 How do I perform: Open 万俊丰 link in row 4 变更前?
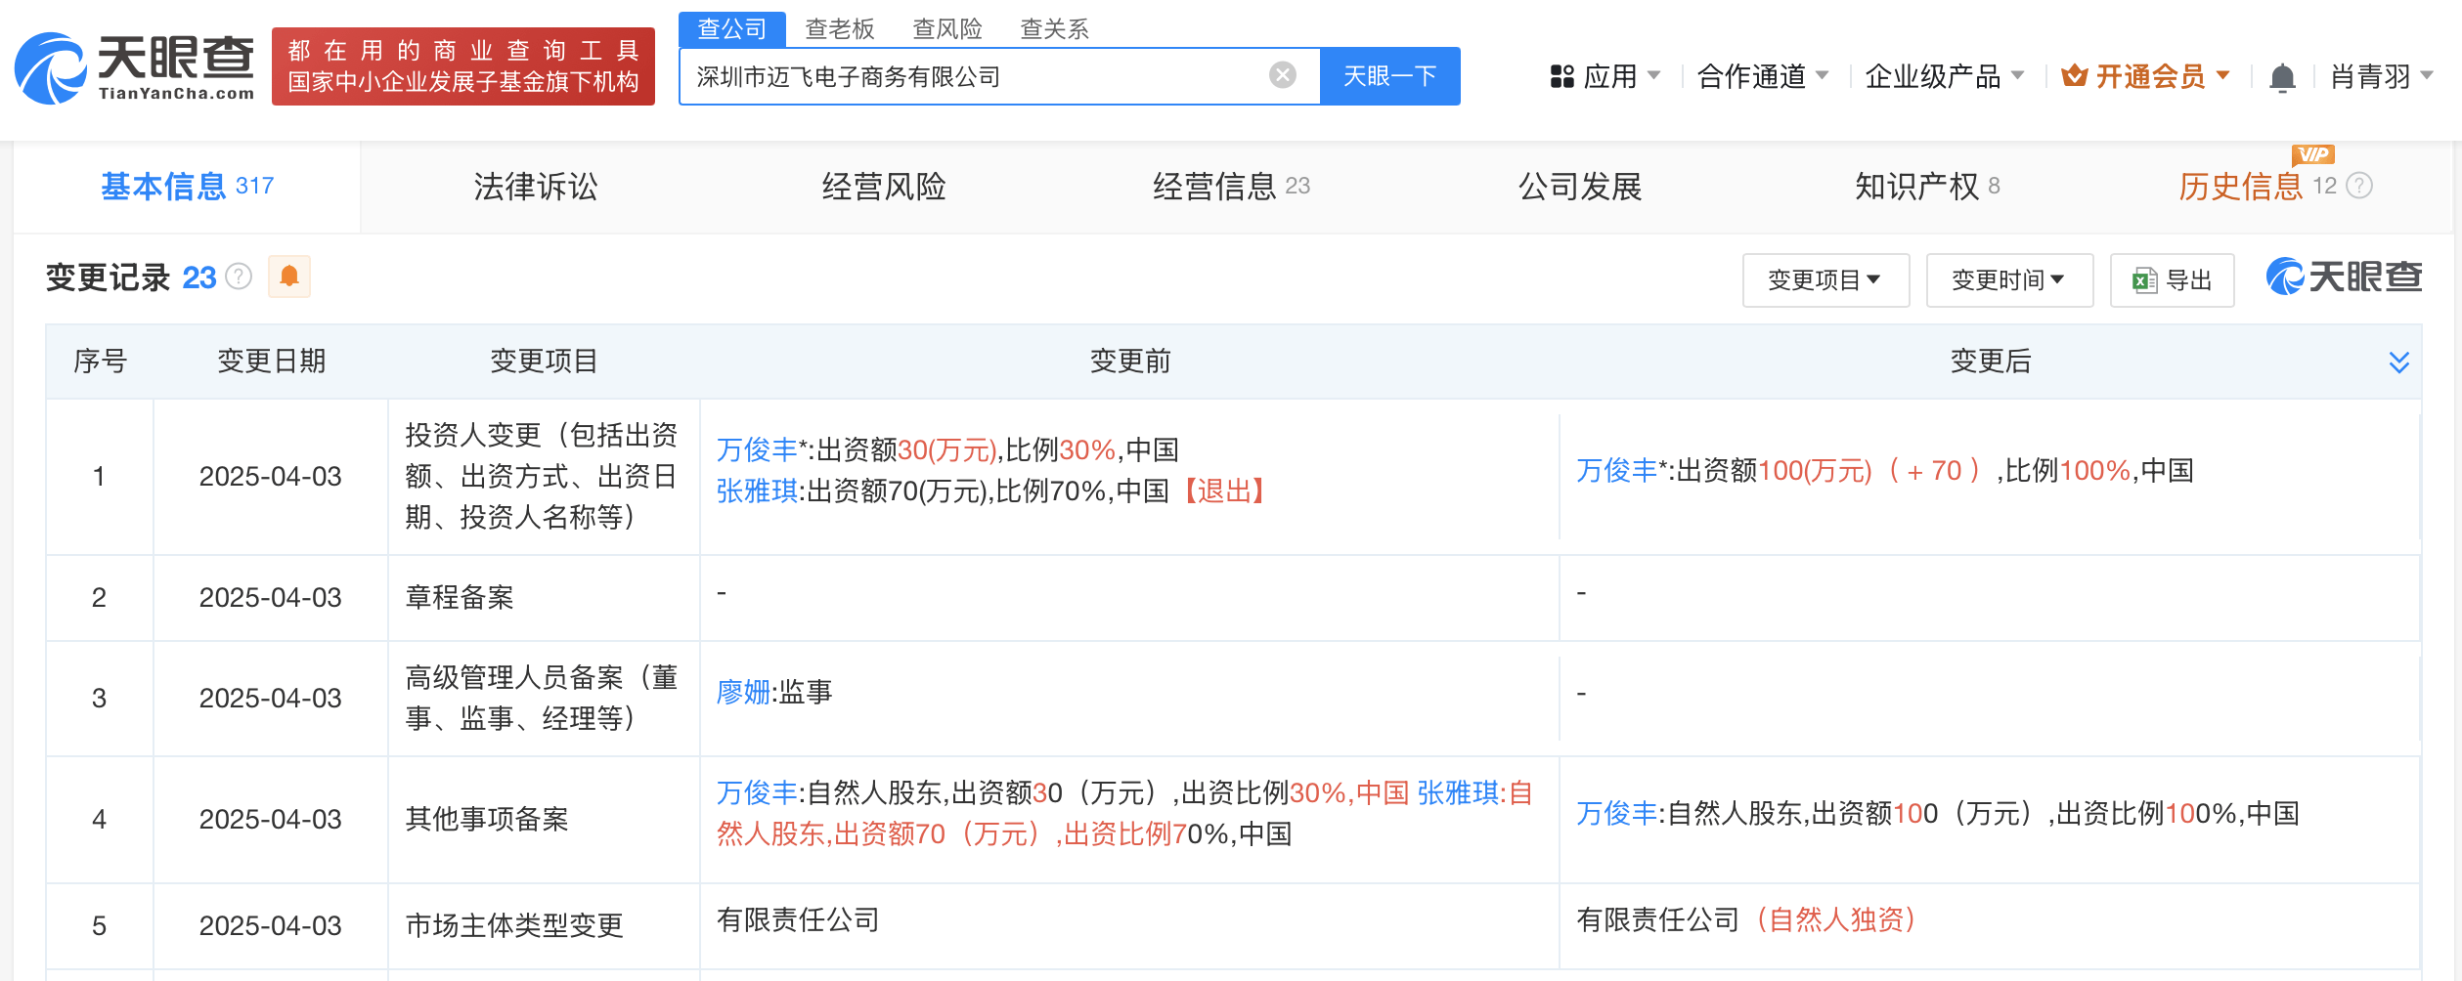pyautogui.click(x=757, y=792)
